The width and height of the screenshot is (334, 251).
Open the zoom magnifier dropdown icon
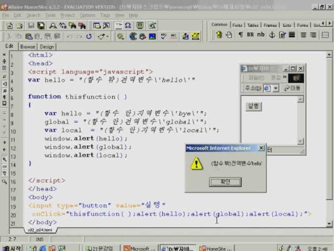(x=121, y=37)
